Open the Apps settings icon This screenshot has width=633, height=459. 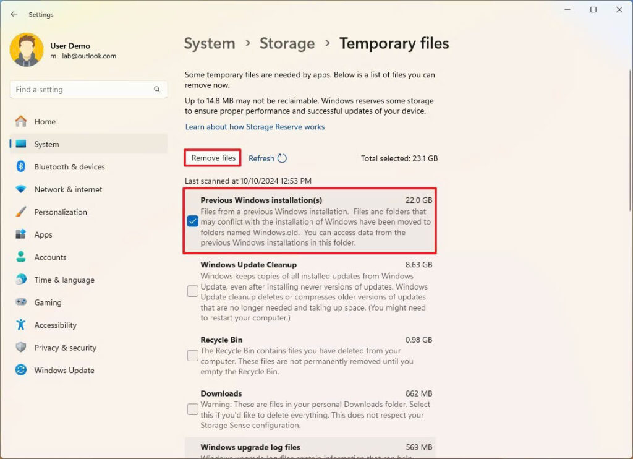point(22,234)
